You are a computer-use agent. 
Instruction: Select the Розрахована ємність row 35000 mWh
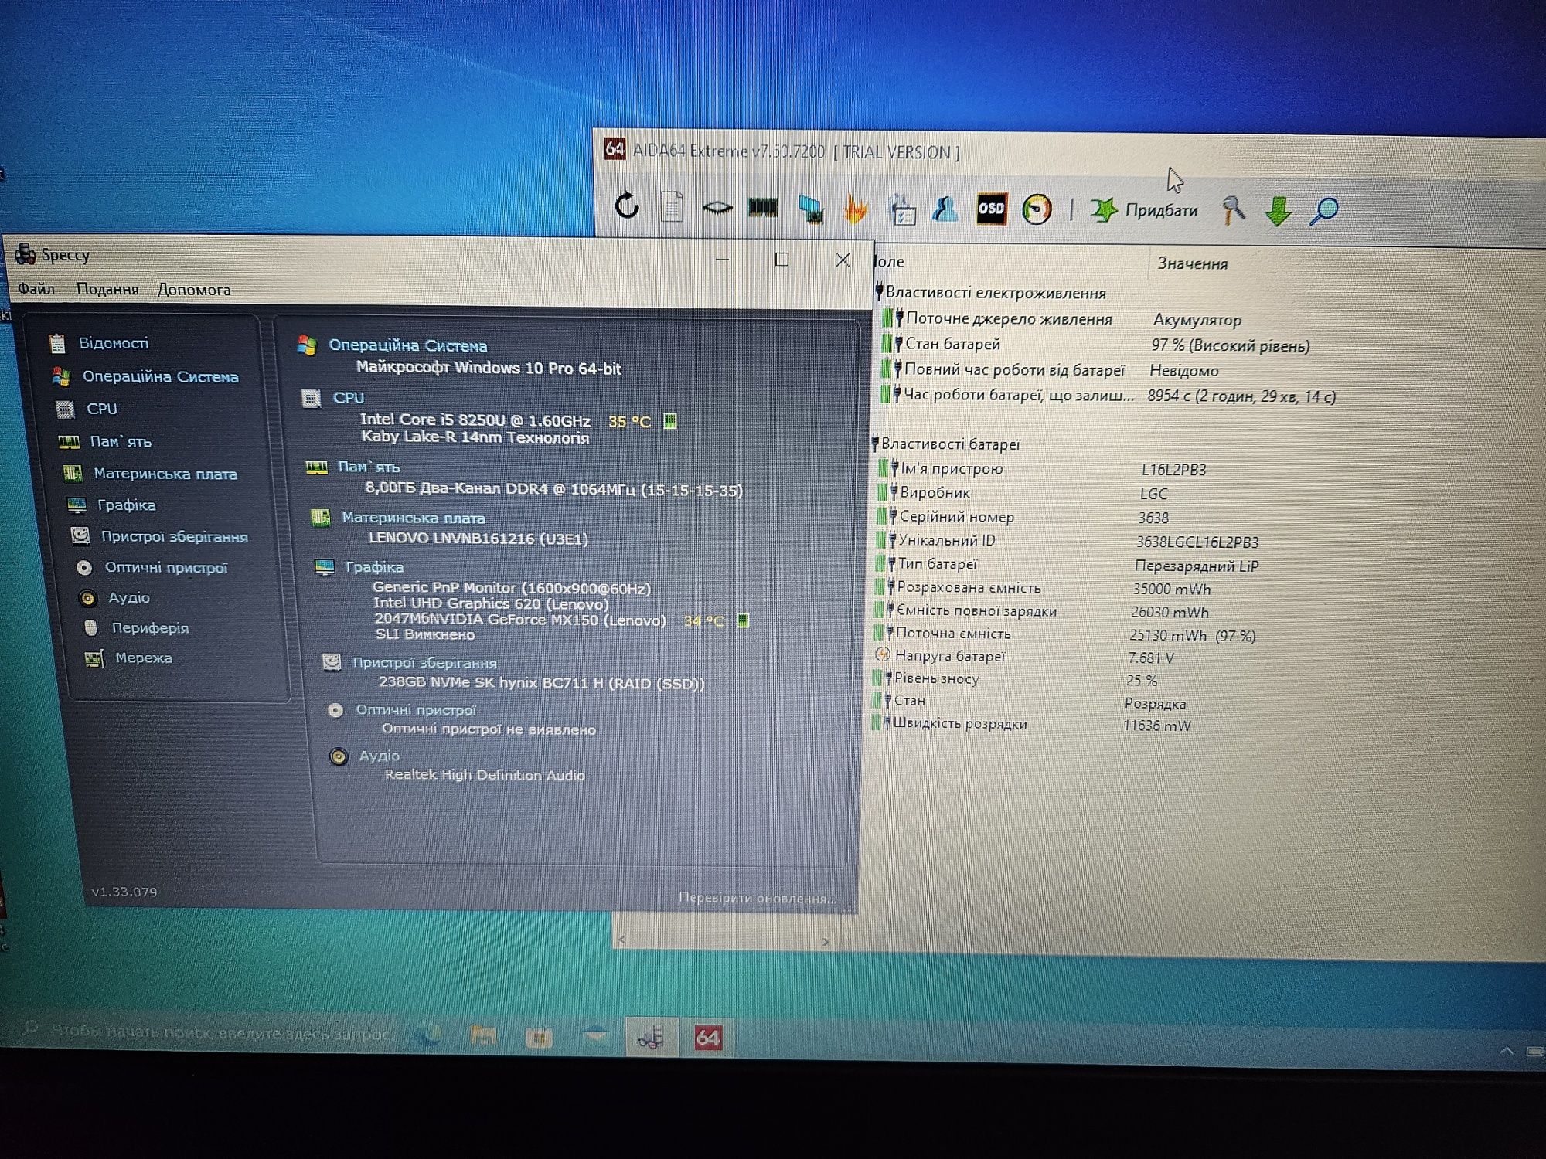click(1042, 588)
